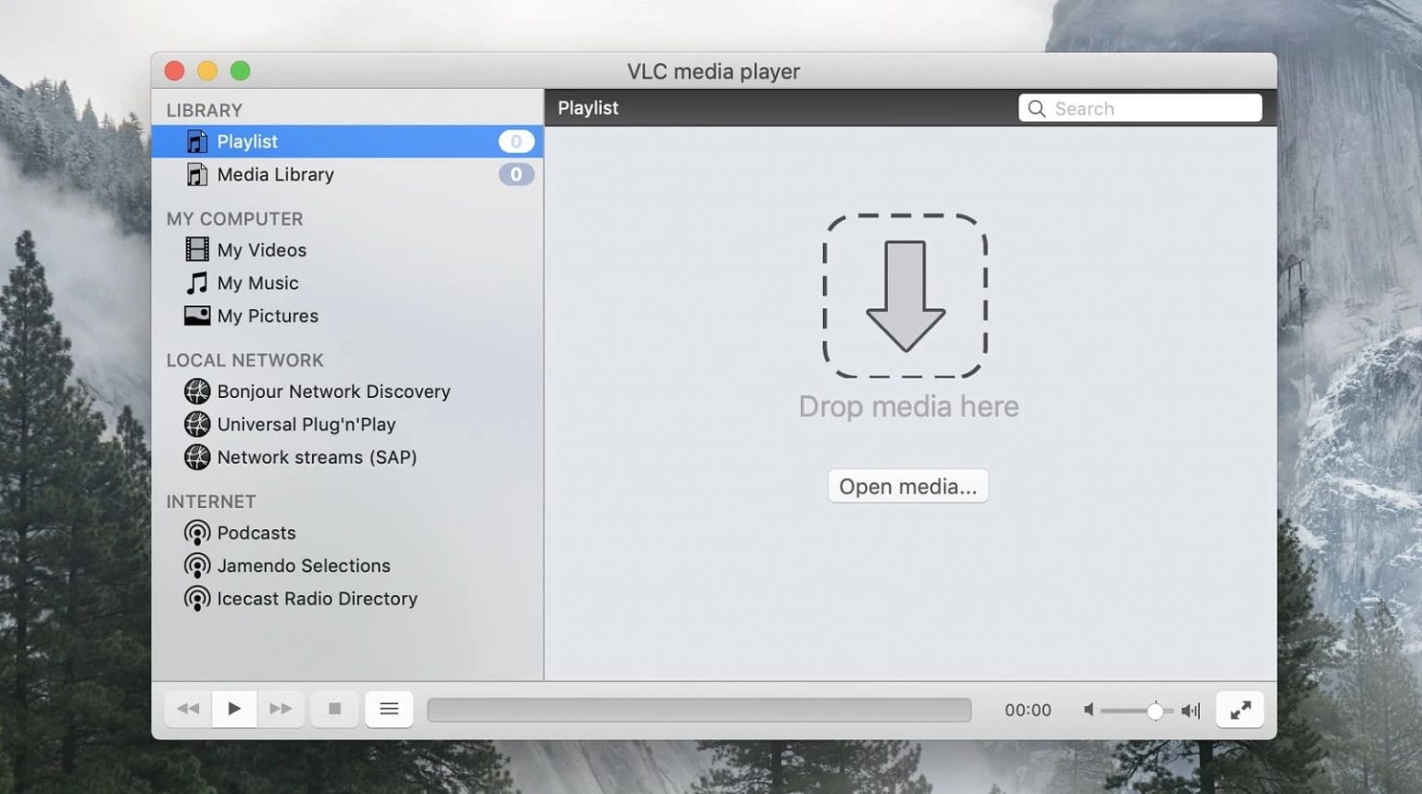Open Jamendo Selections
This screenshot has width=1422, height=794.
304,564
